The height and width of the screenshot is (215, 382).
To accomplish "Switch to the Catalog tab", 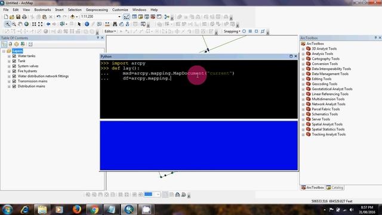I will [335, 188].
